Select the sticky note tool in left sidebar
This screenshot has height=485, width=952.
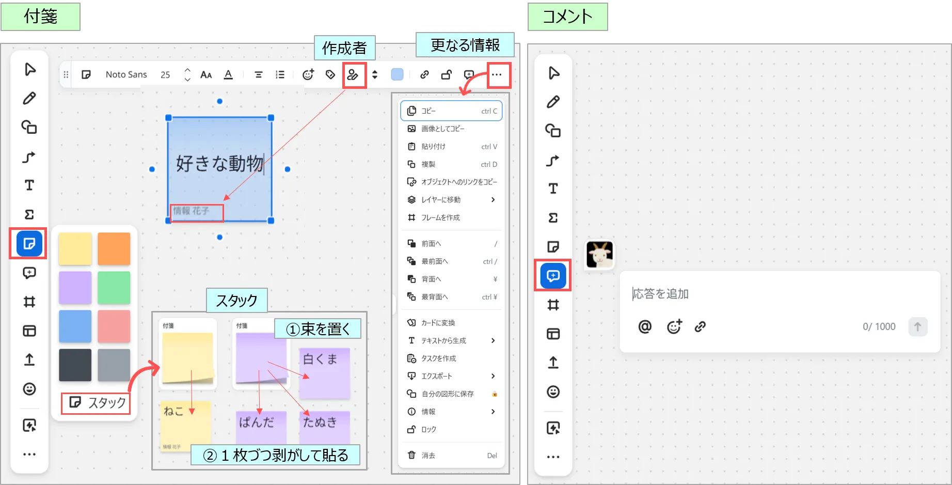click(x=29, y=243)
